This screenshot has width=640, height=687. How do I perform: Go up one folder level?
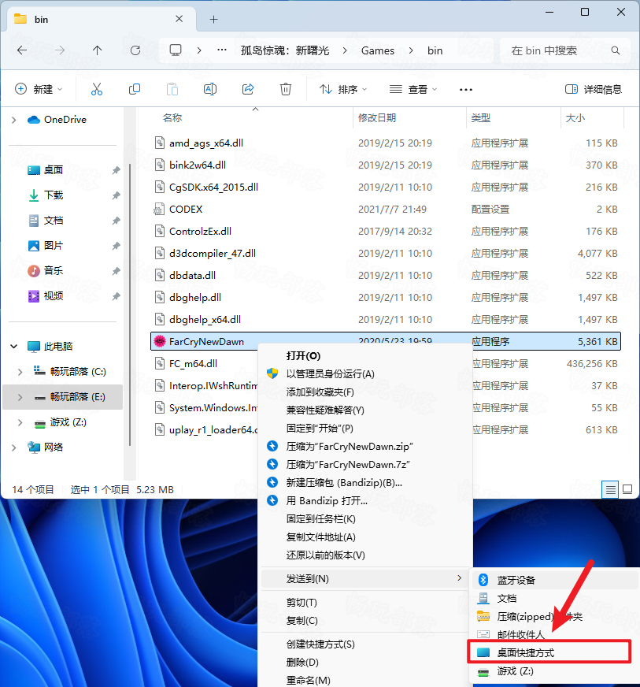tap(97, 50)
